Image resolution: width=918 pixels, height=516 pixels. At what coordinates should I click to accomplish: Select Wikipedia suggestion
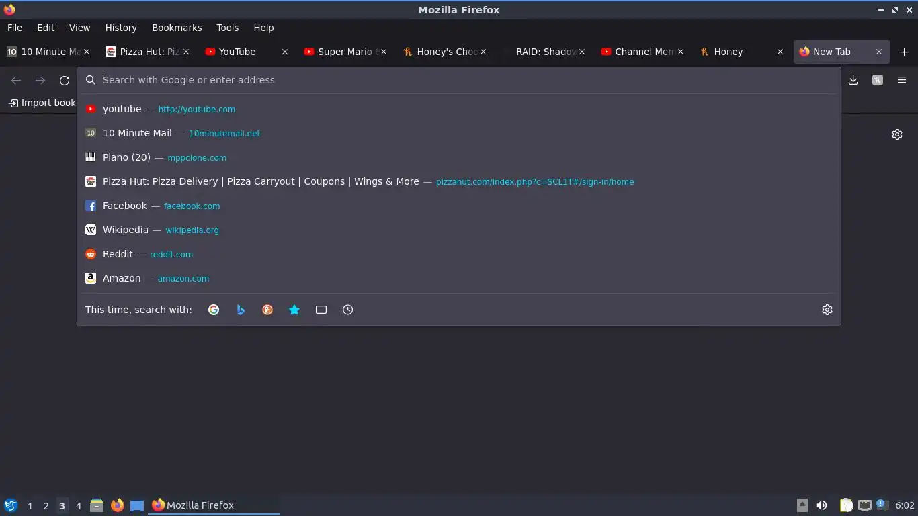(x=458, y=230)
